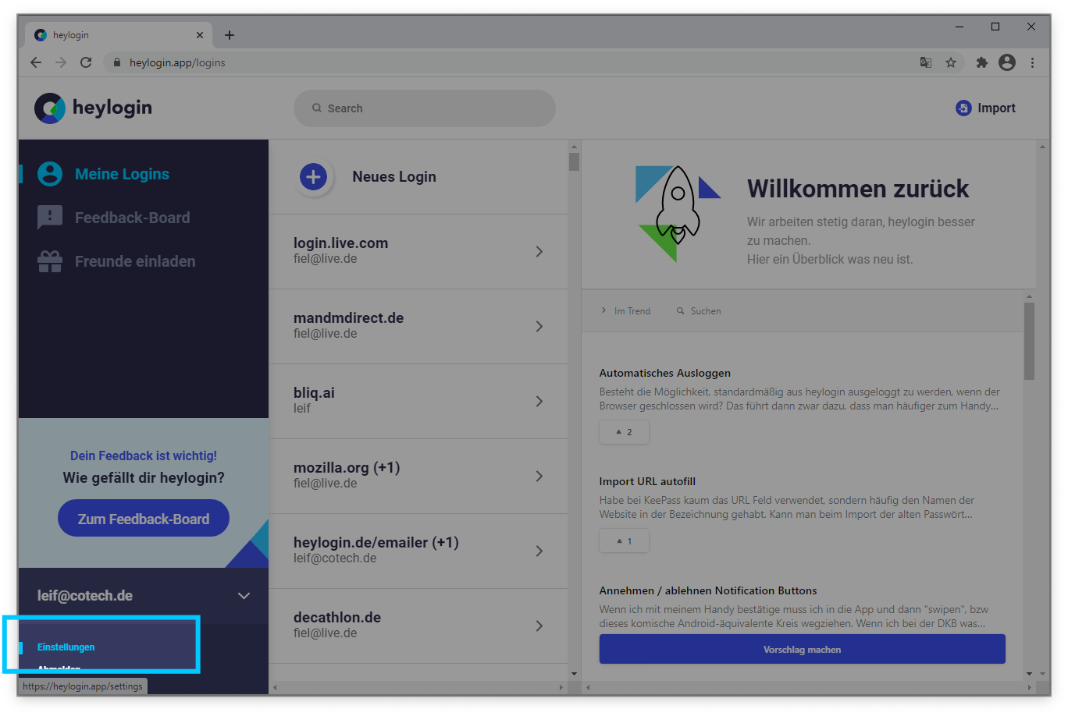Expand the decathlon.de entry chevron
Image resolution: width=1068 pixels, height=716 pixels.
(539, 626)
